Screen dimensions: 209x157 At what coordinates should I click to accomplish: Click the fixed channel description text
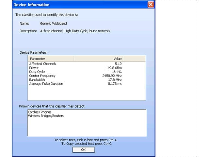(x=75, y=31)
